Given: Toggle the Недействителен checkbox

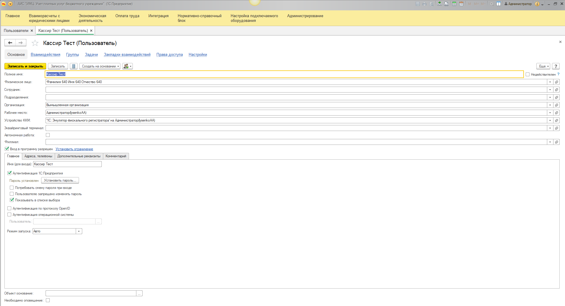Looking at the screenshot, I should pos(527,75).
